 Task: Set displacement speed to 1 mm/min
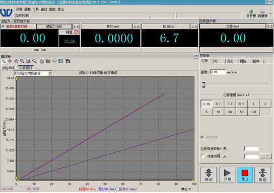(253, 104)
